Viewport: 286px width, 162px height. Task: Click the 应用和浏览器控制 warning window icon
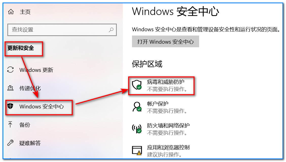(x=137, y=151)
